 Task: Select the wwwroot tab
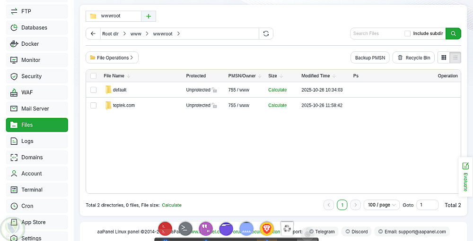pyautogui.click(x=114, y=16)
